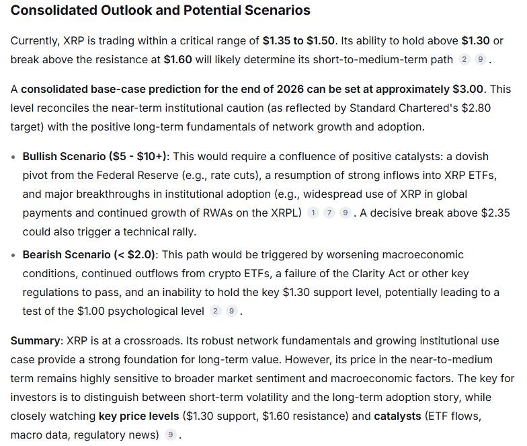Open citation 2 after "short-to-medium-term path"
The width and height of the screenshot is (527, 446).
464,59
